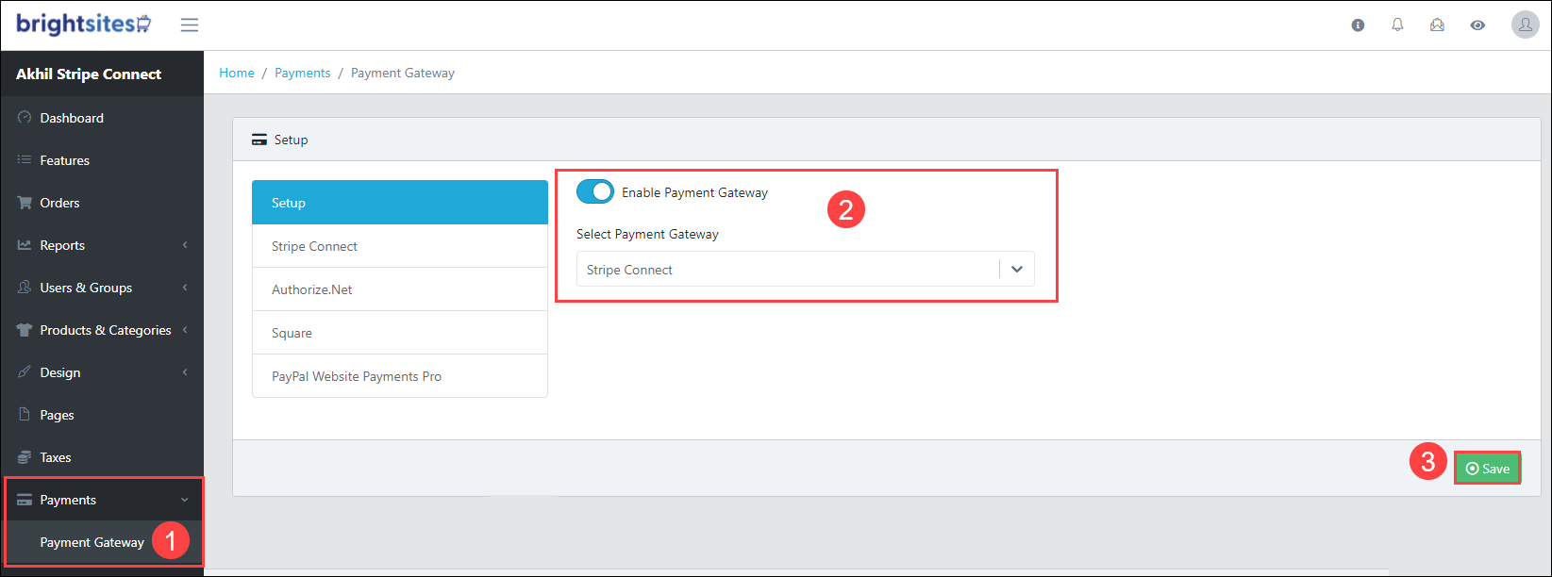1552x577 pixels.
Task: Click the Akhil Stripe Connect store title
Action: click(89, 74)
